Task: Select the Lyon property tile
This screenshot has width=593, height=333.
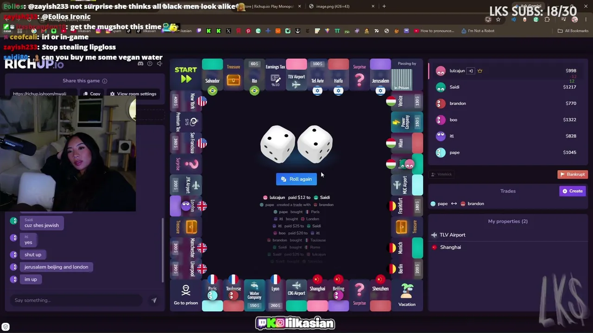Action: (x=275, y=293)
